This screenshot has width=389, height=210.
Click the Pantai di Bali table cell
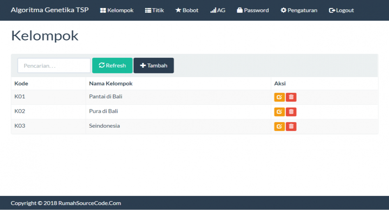tap(106, 97)
